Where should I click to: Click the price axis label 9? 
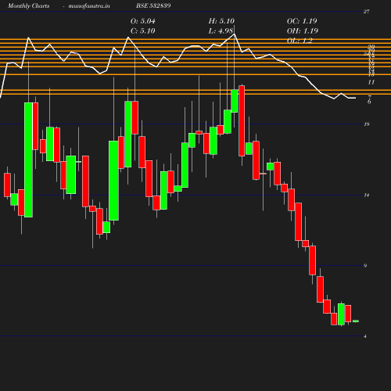tap(365, 266)
